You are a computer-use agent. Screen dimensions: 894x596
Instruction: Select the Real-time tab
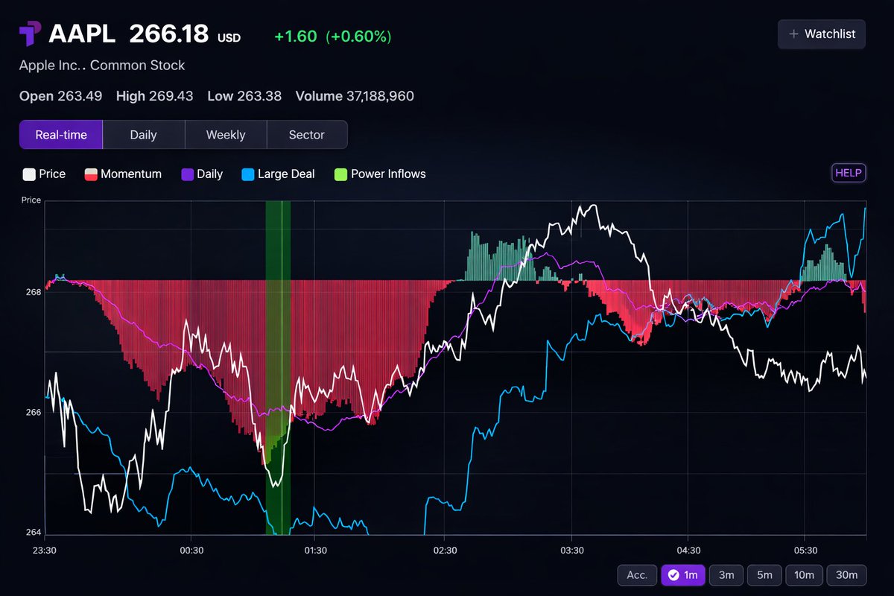pyautogui.click(x=60, y=134)
